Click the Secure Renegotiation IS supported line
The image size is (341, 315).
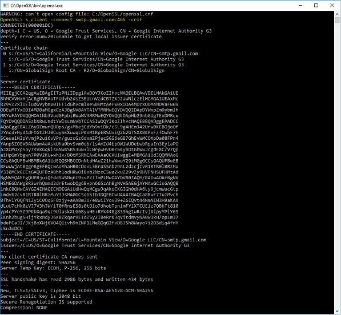pos(46,302)
